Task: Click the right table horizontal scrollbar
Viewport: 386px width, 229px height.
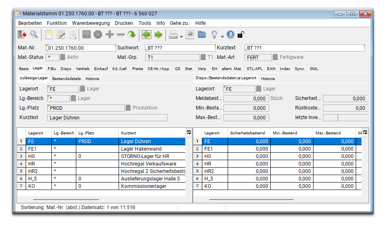Action: 251,200
